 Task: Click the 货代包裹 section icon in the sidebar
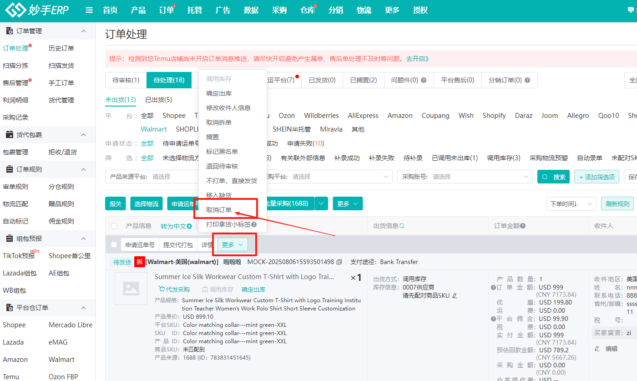pos(9,135)
